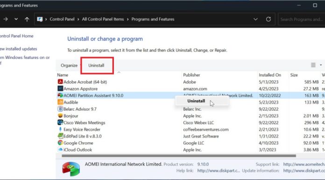Open recent locations dropdown arrow
The height and width of the screenshot is (180, 325).
[x=16, y=19]
